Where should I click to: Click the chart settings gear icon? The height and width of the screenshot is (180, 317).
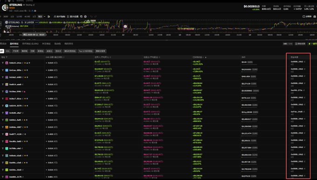85,17
